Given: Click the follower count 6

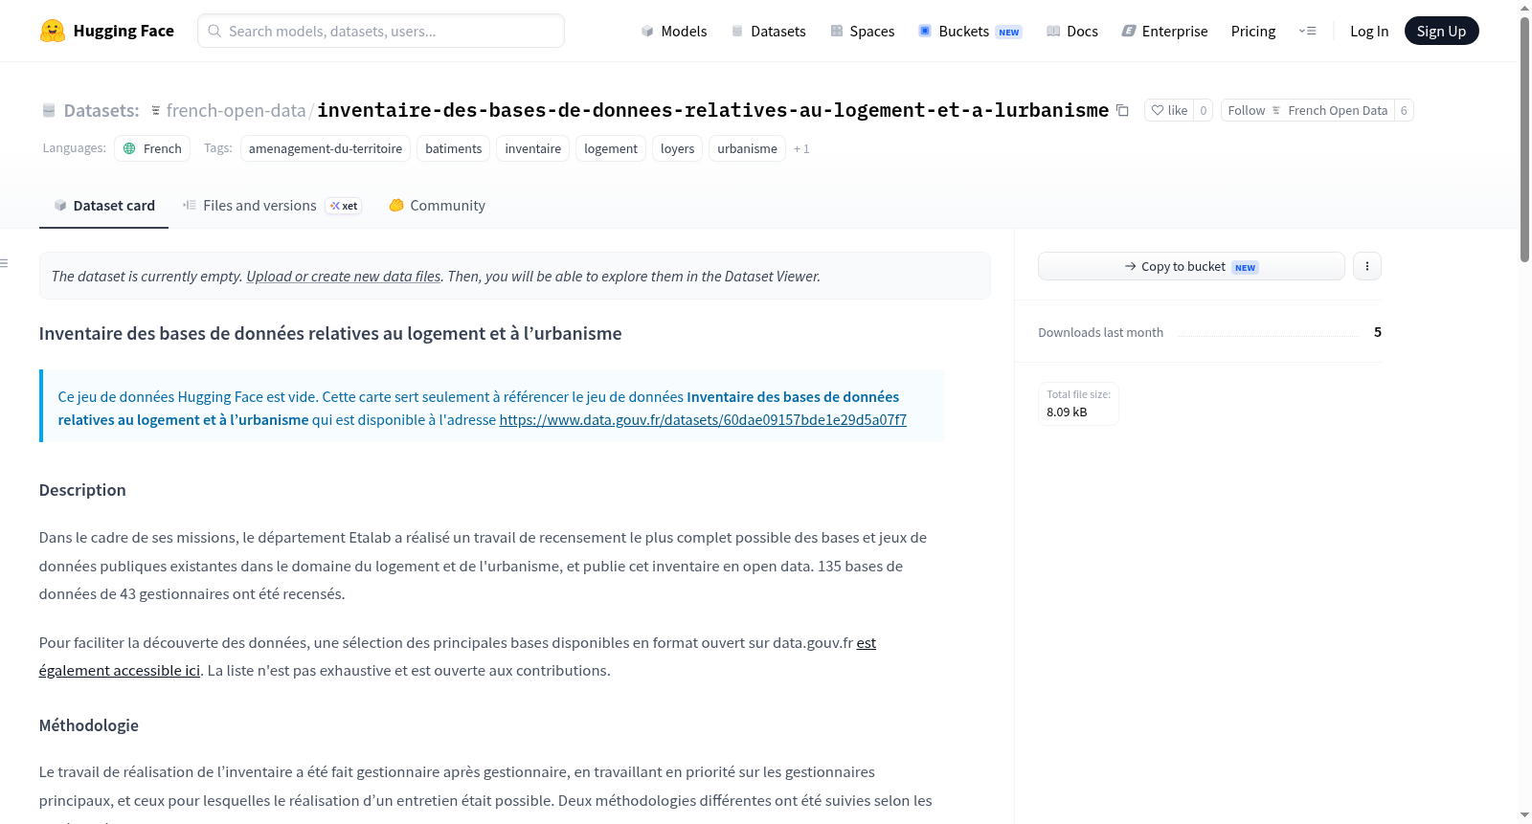Looking at the screenshot, I should pos(1404,110).
